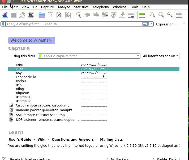This screenshot has width=189, height=160.
Task: Click expert information status bar icon
Action: (x=4, y=159)
